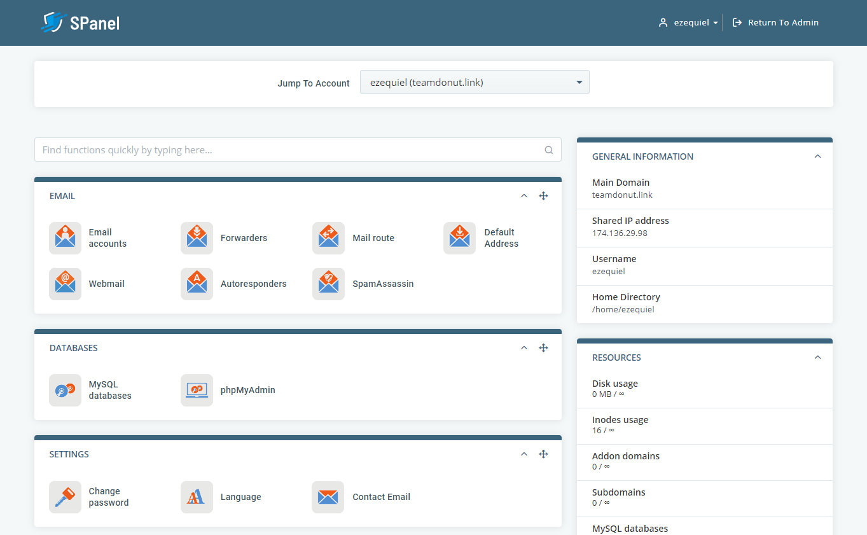Click the Forwarders label
This screenshot has width=867, height=535.
tap(244, 238)
